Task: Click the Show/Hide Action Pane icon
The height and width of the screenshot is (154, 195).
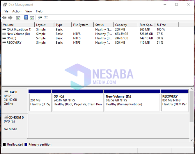Action: pyautogui.click(x=32, y=18)
